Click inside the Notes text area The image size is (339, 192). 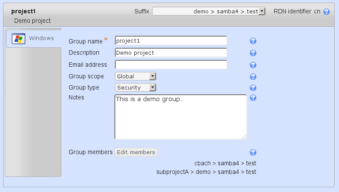coord(180,117)
